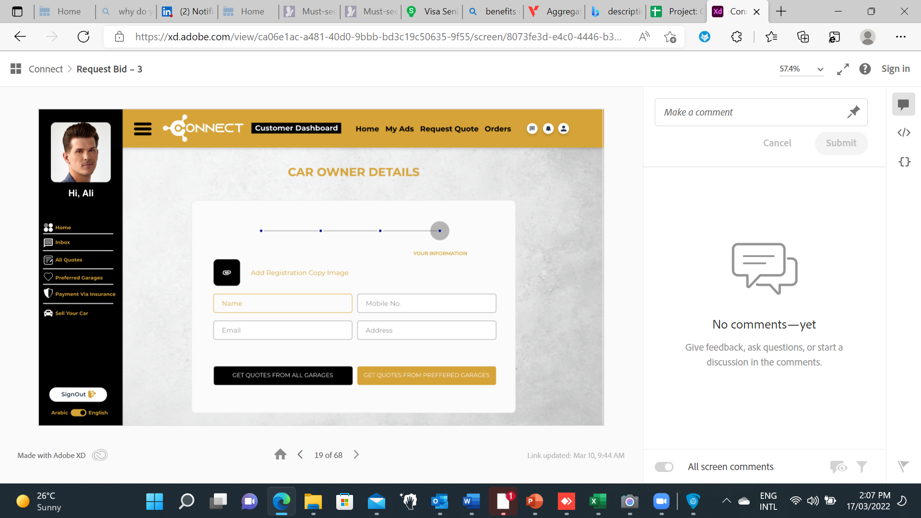Image resolution: width=921 pixels, height=518 pixels.
Task: Open the help question mark icon
Action: coord(865,69)
